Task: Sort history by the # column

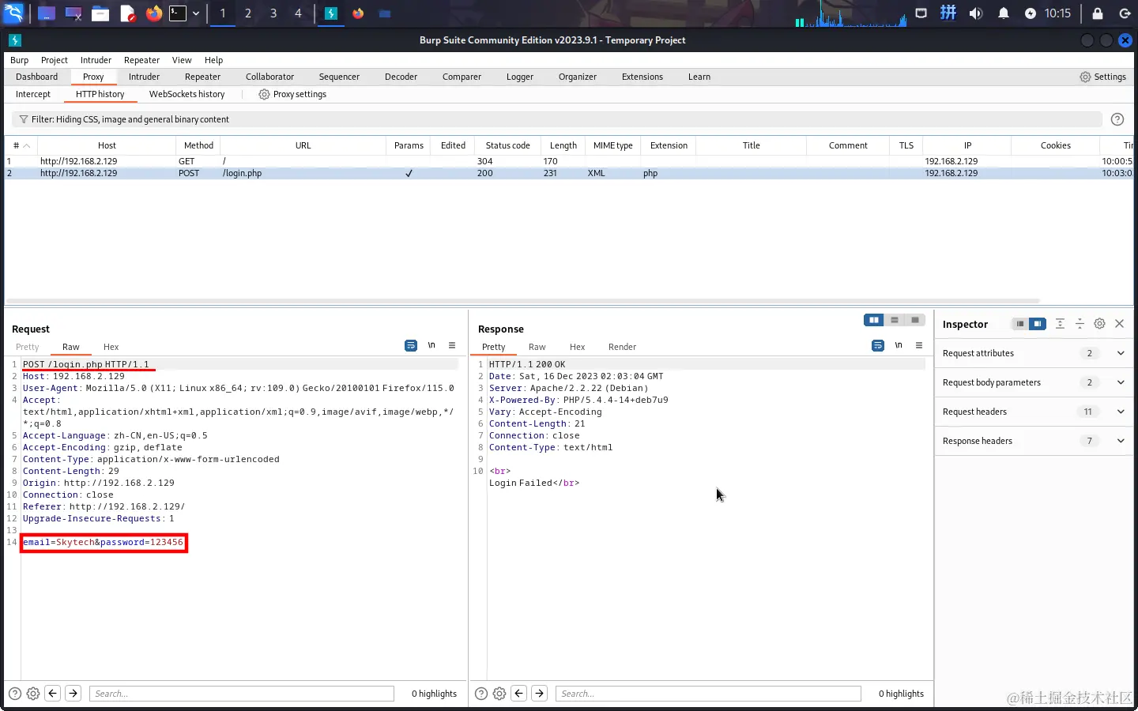Action: coord(21,145)
